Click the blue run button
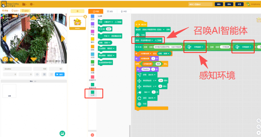This screenshot has height=137, width=261. pyautogui.click(x=60, y=74)
